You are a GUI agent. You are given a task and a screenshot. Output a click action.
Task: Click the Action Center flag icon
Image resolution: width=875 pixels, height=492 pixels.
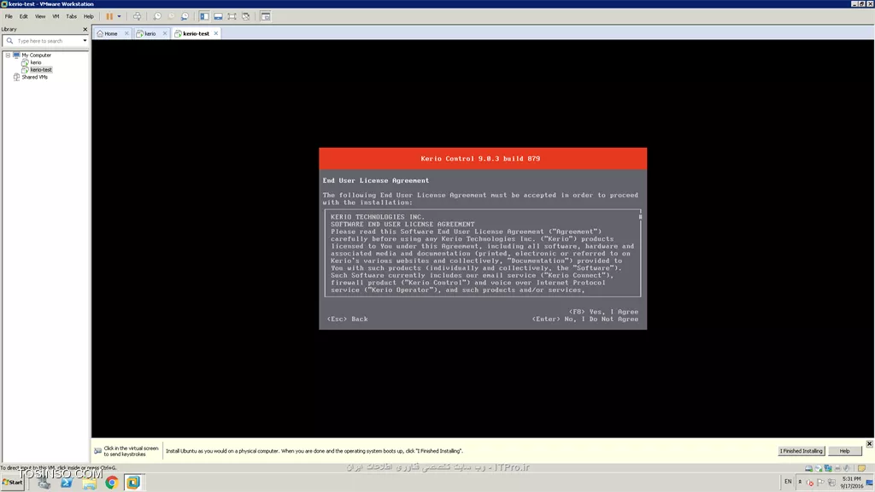click(820, 483)
